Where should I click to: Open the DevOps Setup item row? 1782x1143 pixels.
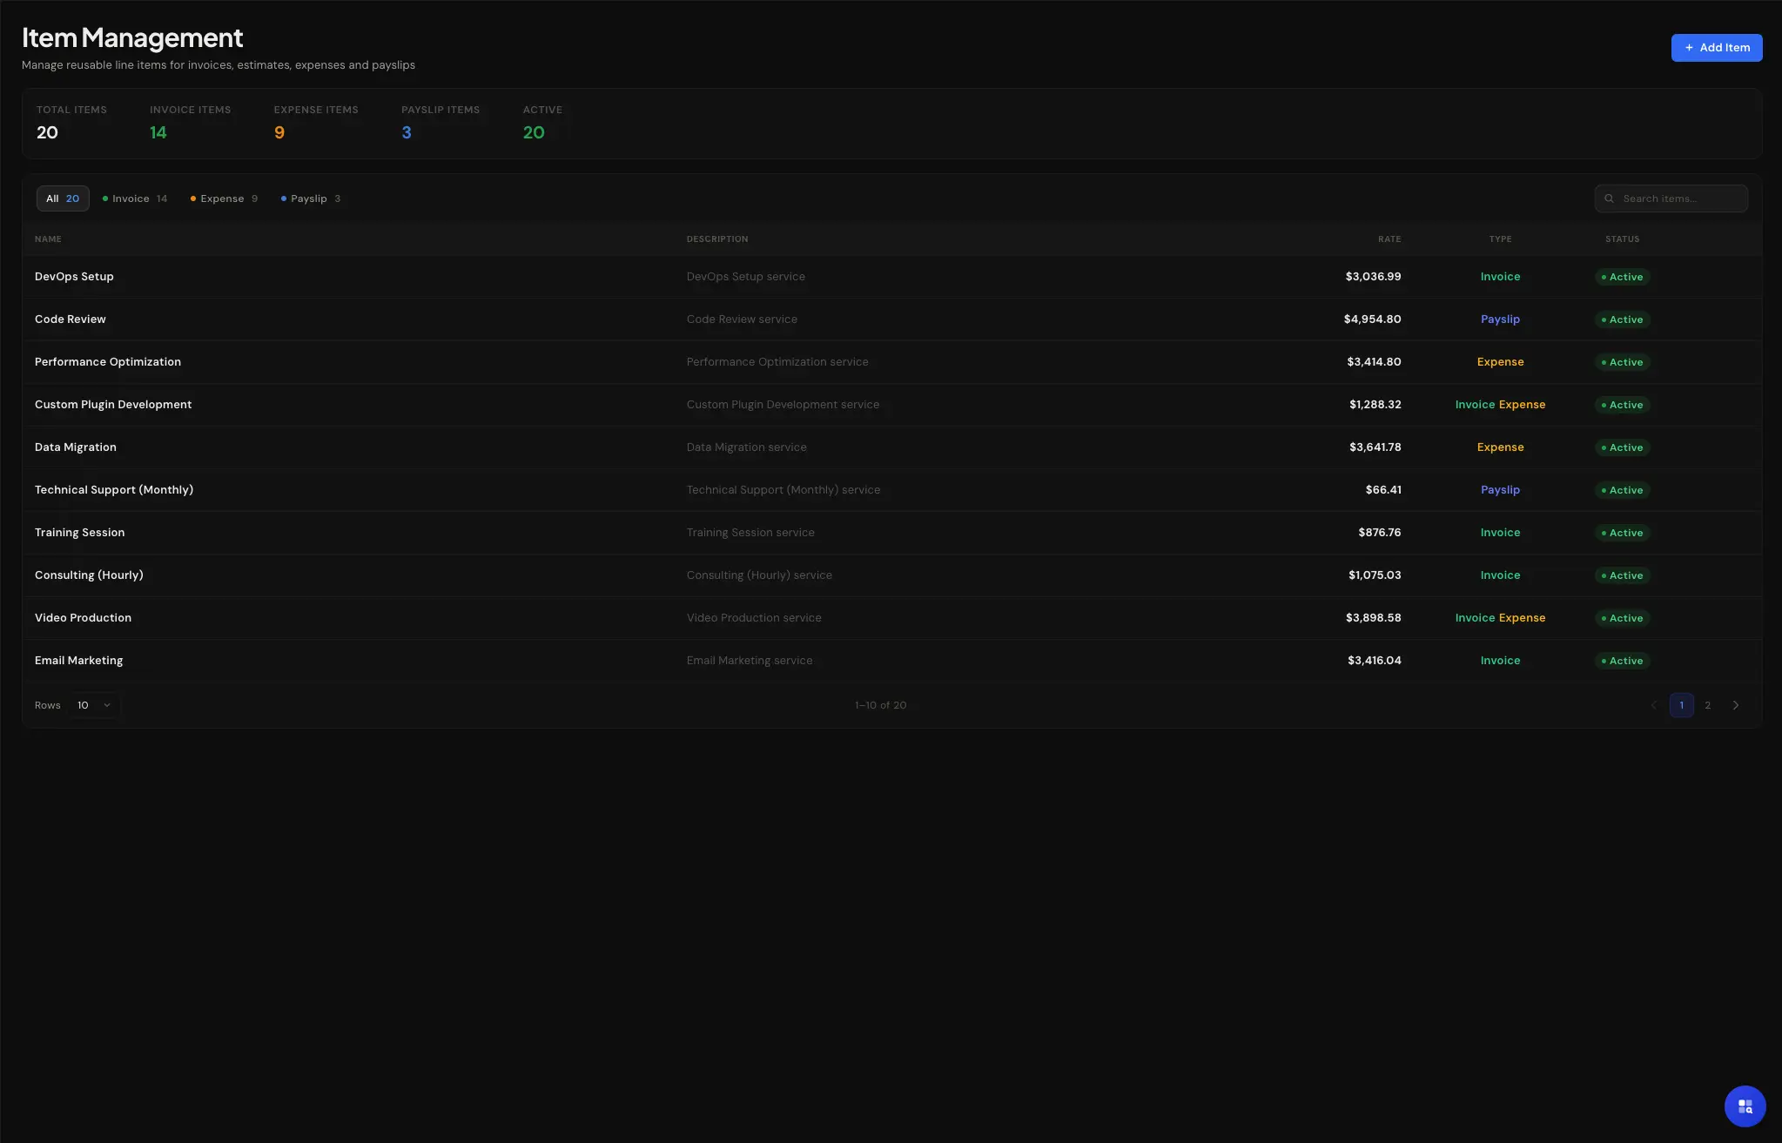tap(74, 277)
